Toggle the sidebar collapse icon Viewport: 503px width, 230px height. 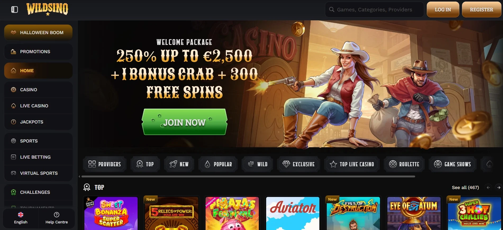15,10
